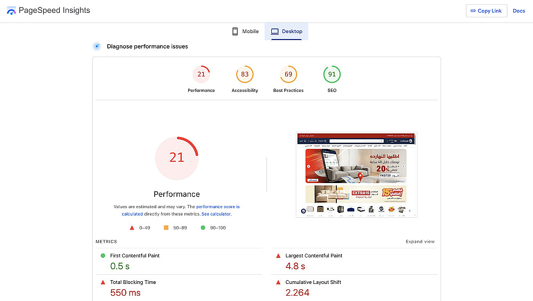
Task: Click Largest Contentful Paint metric label
Action: click(314, 256)
